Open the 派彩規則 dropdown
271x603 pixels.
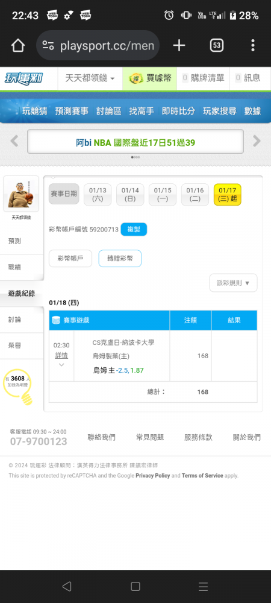[234, 283]
